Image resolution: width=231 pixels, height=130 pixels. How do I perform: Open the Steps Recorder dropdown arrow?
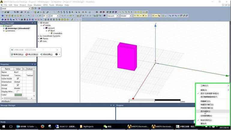coord(59,55)
